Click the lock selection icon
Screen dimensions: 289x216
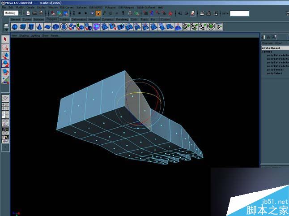click(130, 13)
